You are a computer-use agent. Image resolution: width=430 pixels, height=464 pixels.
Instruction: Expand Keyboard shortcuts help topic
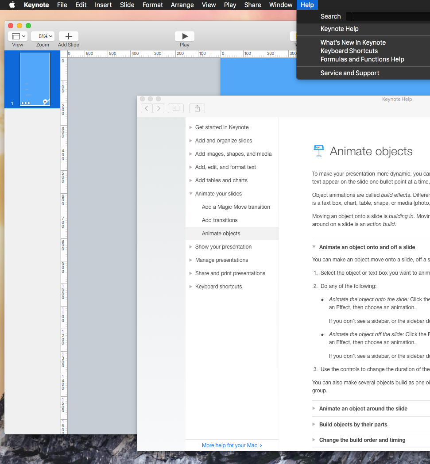click(x=190, y=287)
